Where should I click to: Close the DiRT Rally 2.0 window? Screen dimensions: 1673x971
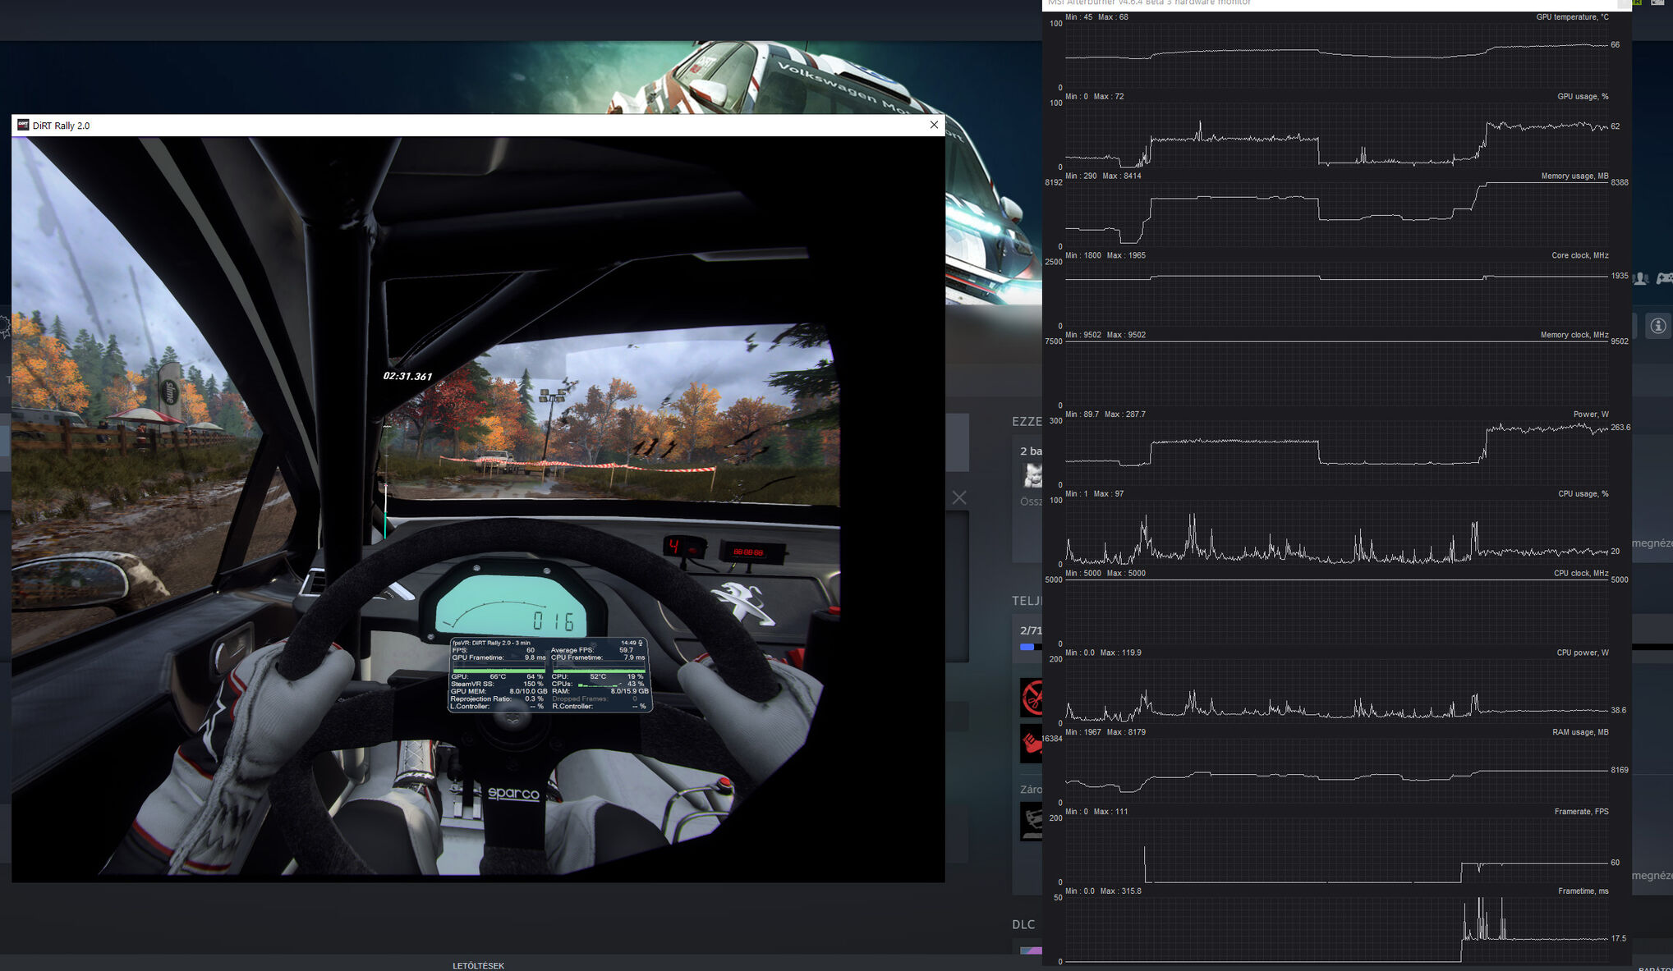[934, 125]
